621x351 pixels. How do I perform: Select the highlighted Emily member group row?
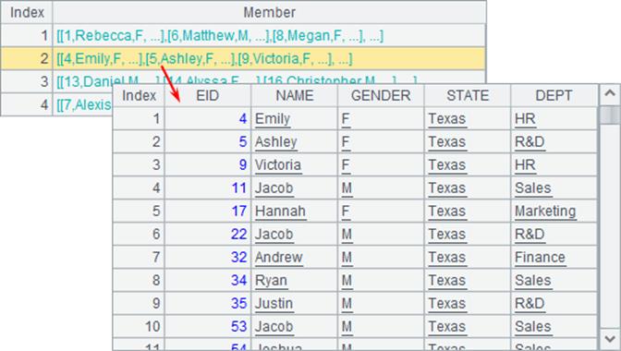tap(243, 58)
